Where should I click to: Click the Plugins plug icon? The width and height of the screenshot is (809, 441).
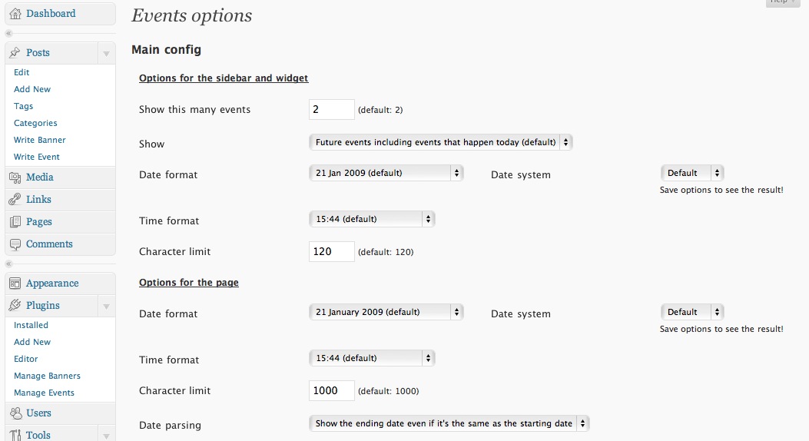[x=15, y=306]
